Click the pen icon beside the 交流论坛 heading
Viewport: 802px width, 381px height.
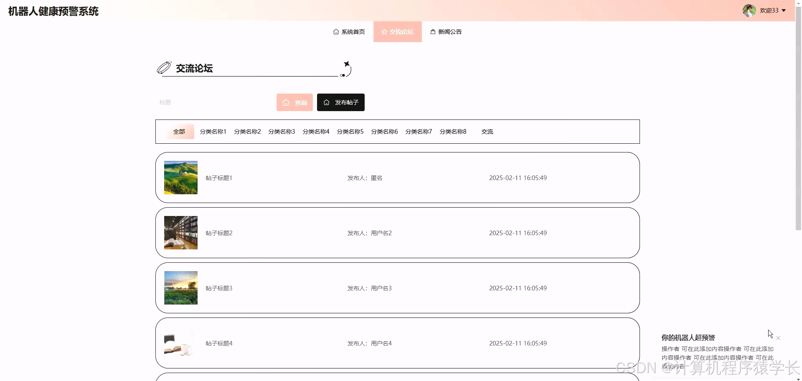[x=164, y=68]
